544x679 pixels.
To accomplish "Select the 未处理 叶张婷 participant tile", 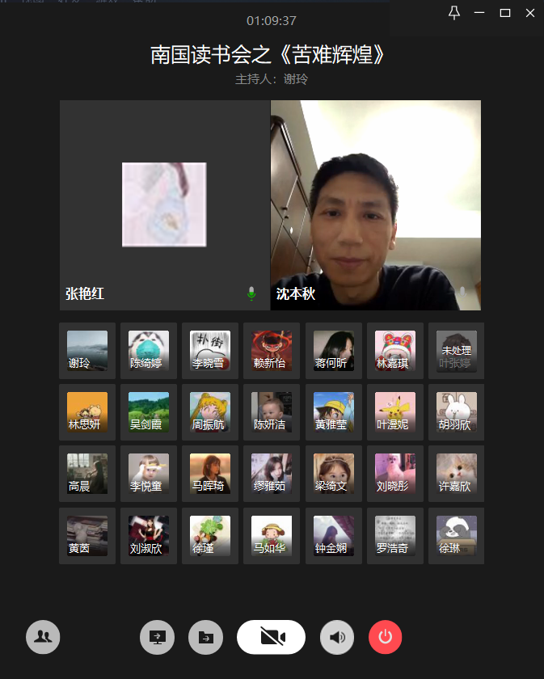I will 456,351.
